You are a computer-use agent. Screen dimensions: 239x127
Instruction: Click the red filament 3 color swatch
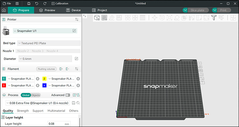coord(4,86)
